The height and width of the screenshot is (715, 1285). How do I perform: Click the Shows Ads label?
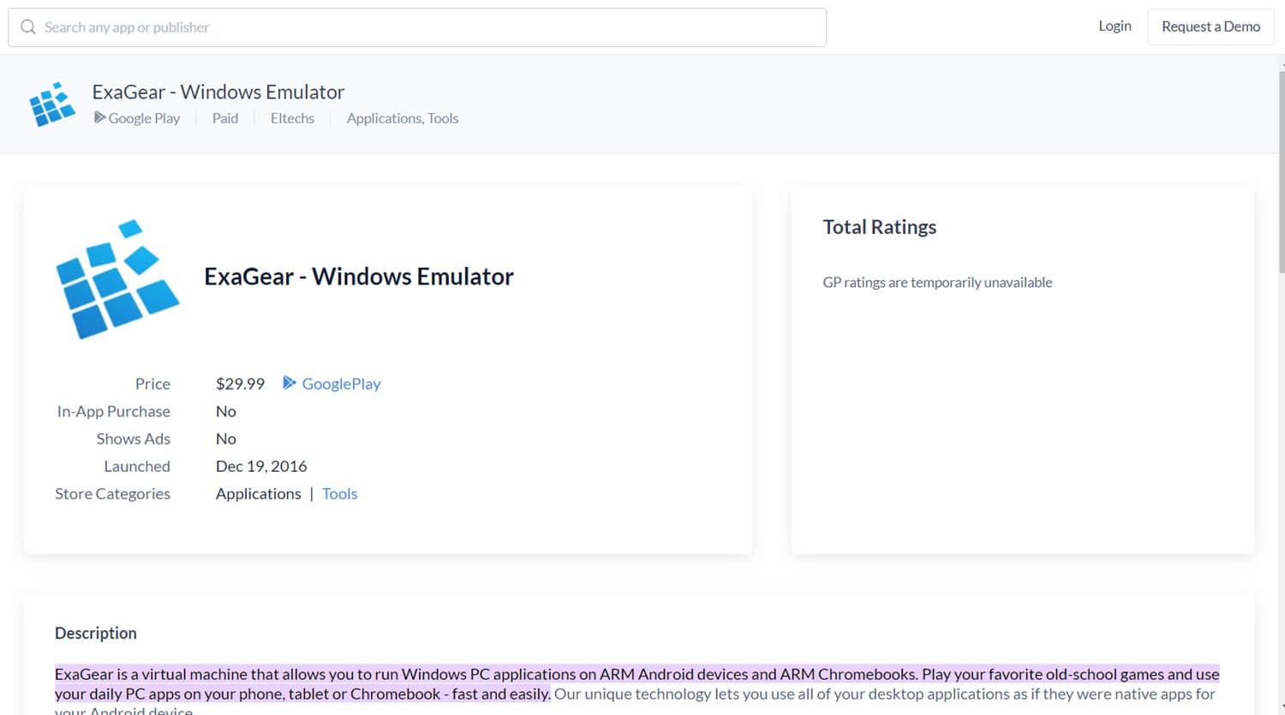133,438
